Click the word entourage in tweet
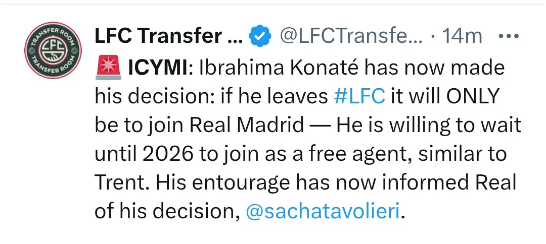This screenshot has width=546, height=244. tap(241, 185)
